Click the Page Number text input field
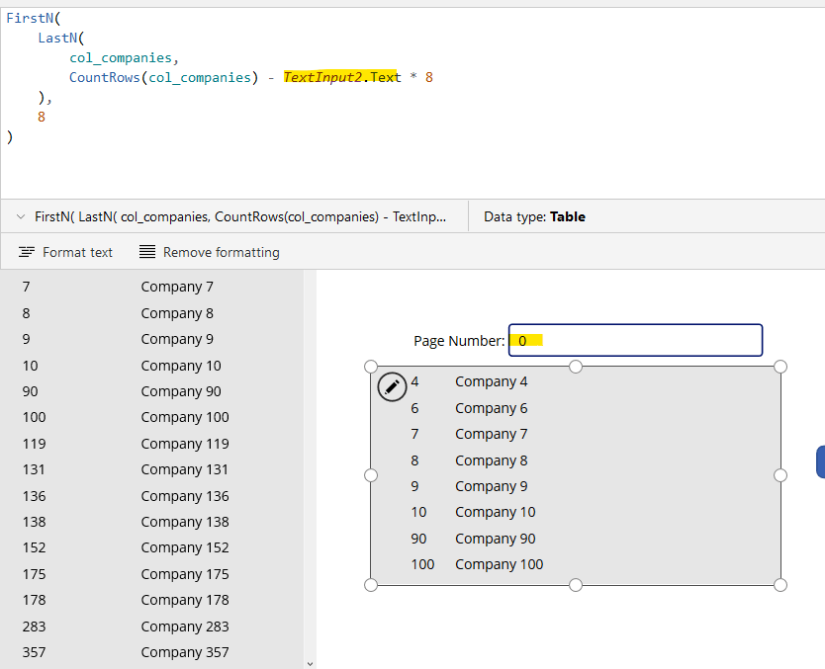The image size is (825, 669). coord(635,340)
